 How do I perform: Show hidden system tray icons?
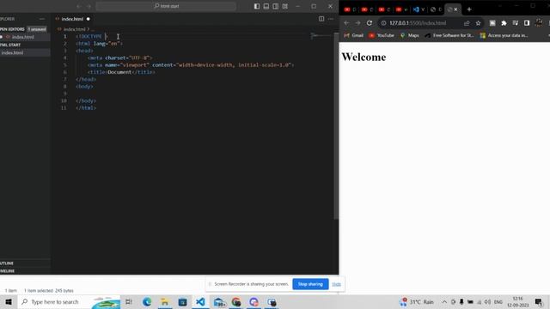pos(444,301)
